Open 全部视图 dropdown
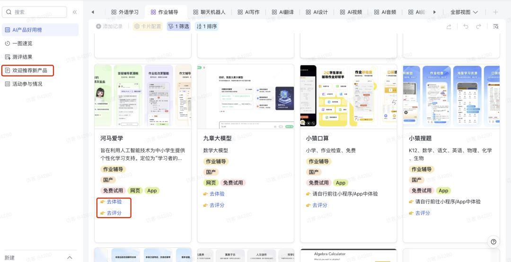Viewport: 511px width, 262px height. [x=464, y=12]
